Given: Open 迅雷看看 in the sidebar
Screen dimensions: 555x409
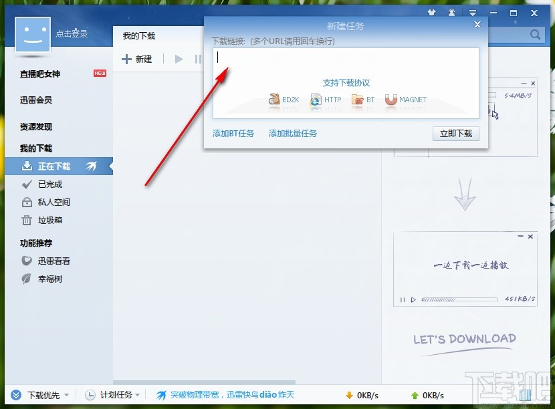Looking at the screenshot, I should click(x=53, y=261).
